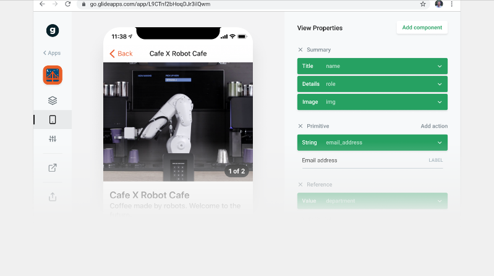The width and height of the screenshot is (494, 276).
Task: Click the share upload icon in sidebar
Action: [x=53, y=197]
